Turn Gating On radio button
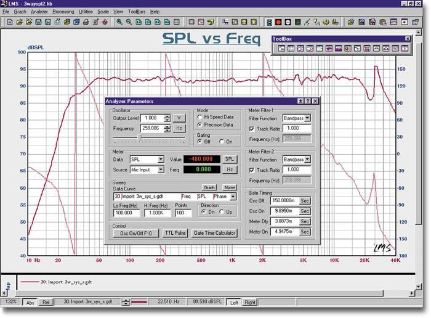The width and height of the screenshot is (431, 318). tap(222, 141)
